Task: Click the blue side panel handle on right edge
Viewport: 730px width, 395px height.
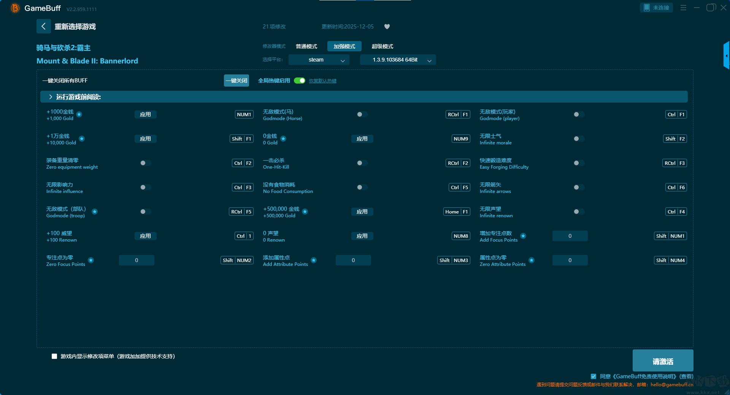Action: point(726,55)
